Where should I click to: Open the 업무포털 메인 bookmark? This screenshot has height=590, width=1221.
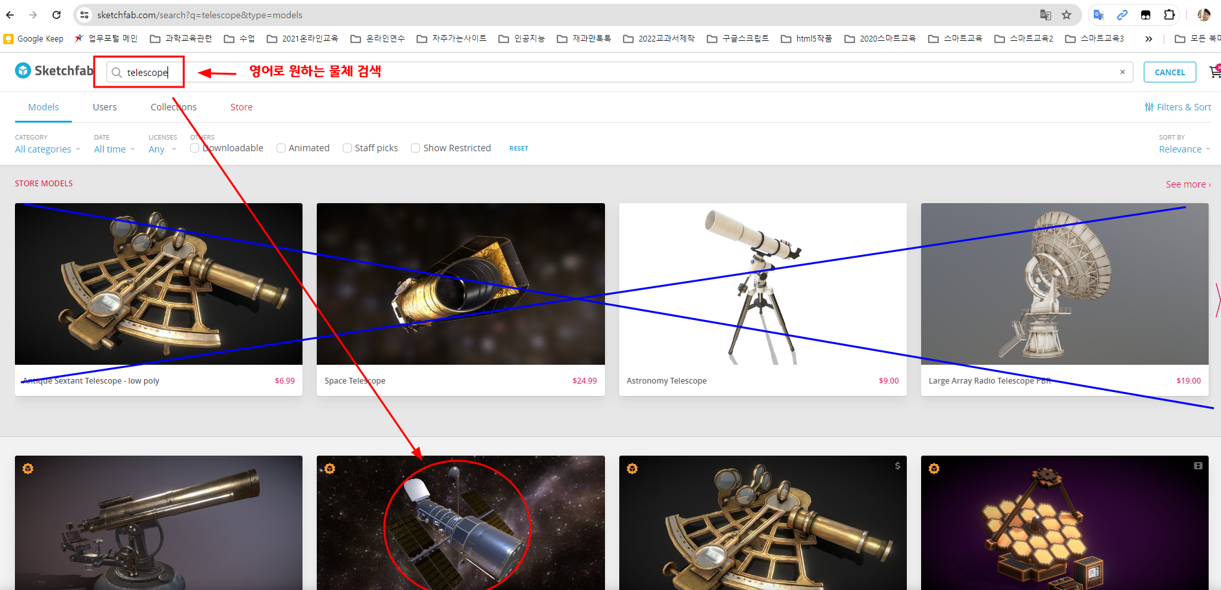(106, 39)
